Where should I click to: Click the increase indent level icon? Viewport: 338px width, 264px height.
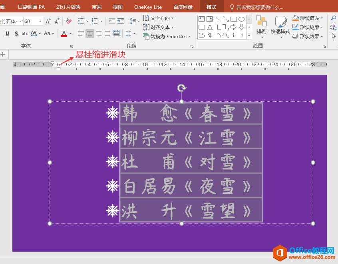coord(120,21)
